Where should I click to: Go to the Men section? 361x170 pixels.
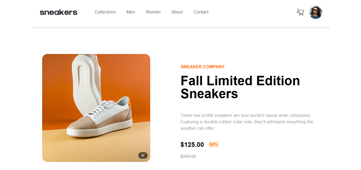(131, 12)
